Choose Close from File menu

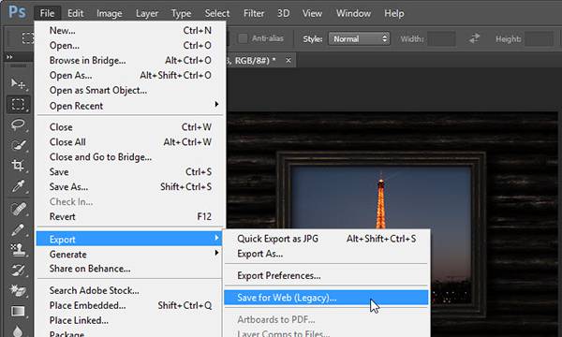pos(130,127)
